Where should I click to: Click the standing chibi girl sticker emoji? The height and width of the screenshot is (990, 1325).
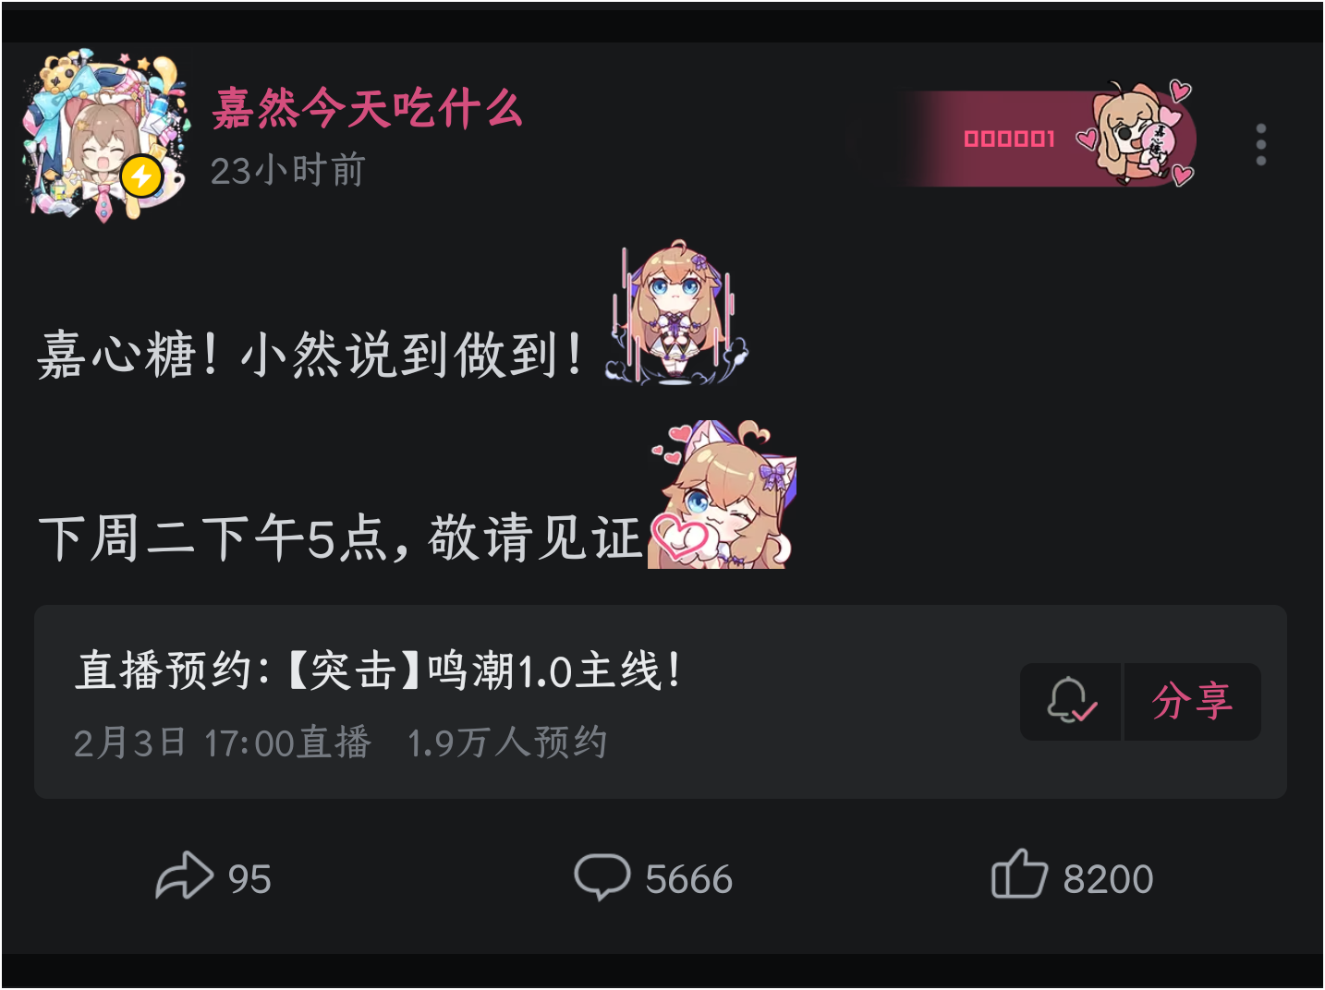pyautogui.click(x=676, y=313)
